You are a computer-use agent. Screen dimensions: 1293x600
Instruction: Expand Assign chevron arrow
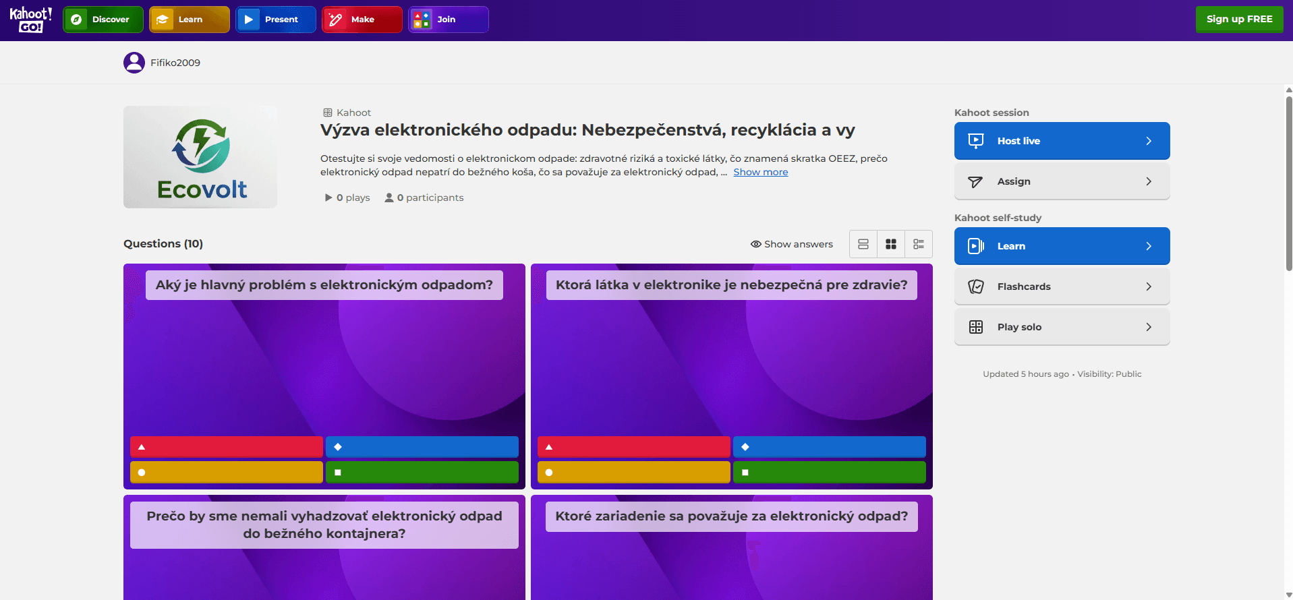(1149, 181)
